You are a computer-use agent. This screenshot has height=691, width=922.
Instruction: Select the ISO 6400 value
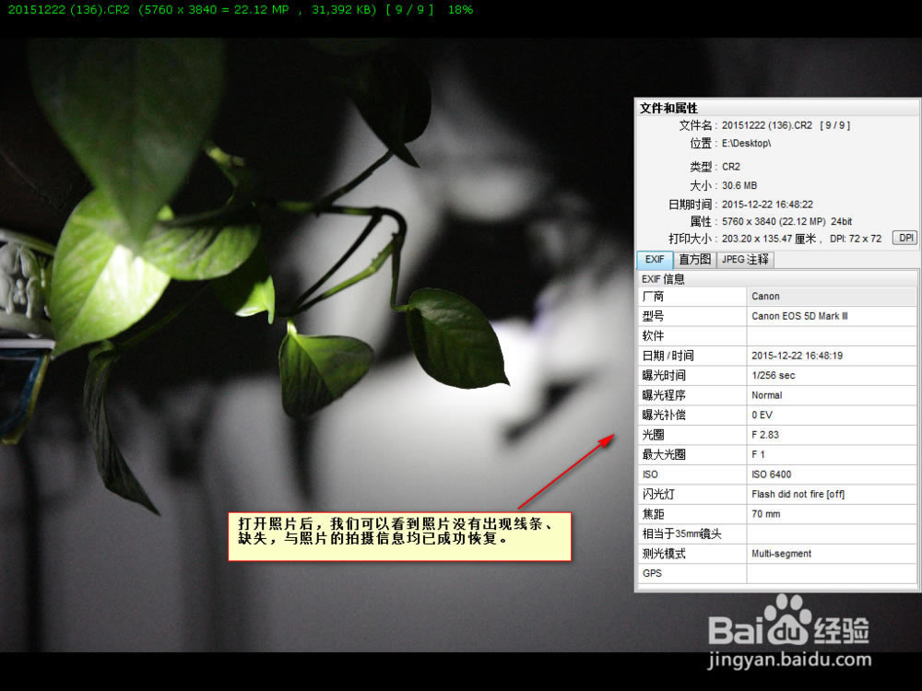(x=772, y=474)
